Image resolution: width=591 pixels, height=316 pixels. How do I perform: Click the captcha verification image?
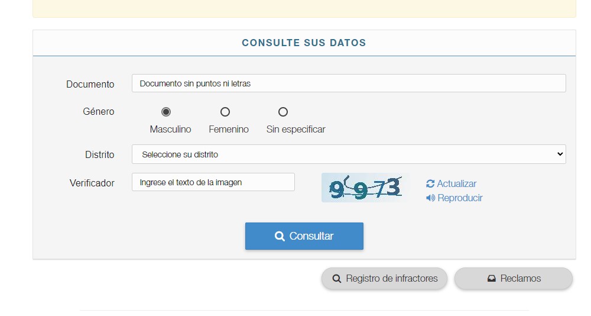pos(365,188)
